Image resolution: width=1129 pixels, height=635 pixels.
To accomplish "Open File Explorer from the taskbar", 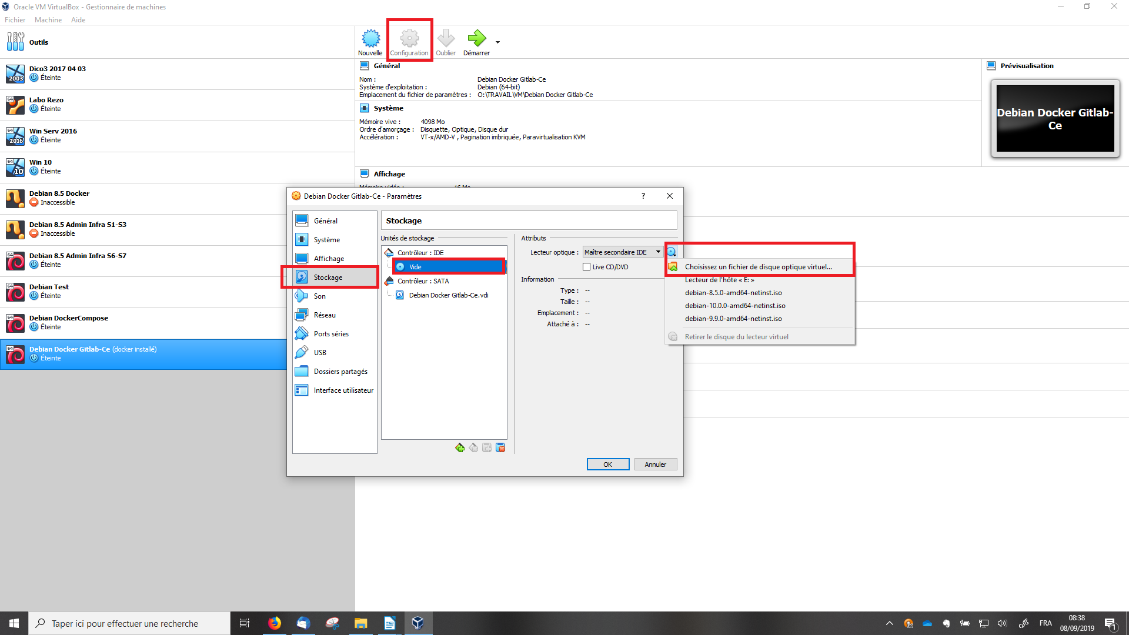I will [x=361, y=623].
